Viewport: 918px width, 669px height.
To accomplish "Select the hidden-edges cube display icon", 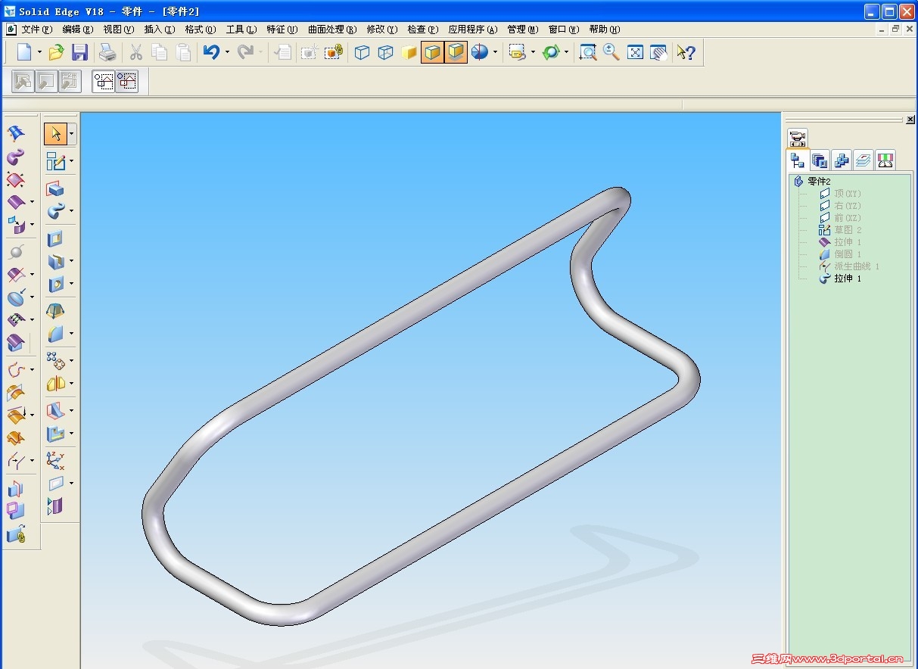I will click(386, 52).
